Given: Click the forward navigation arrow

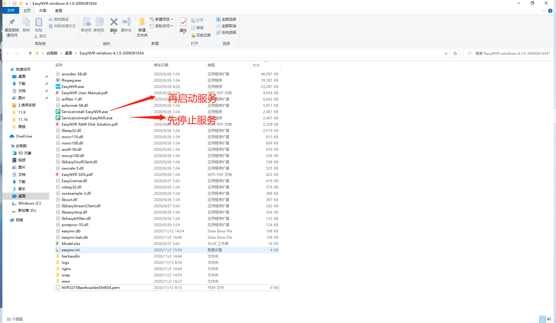Looking at the screenshot, I should (x=17, y=54).
